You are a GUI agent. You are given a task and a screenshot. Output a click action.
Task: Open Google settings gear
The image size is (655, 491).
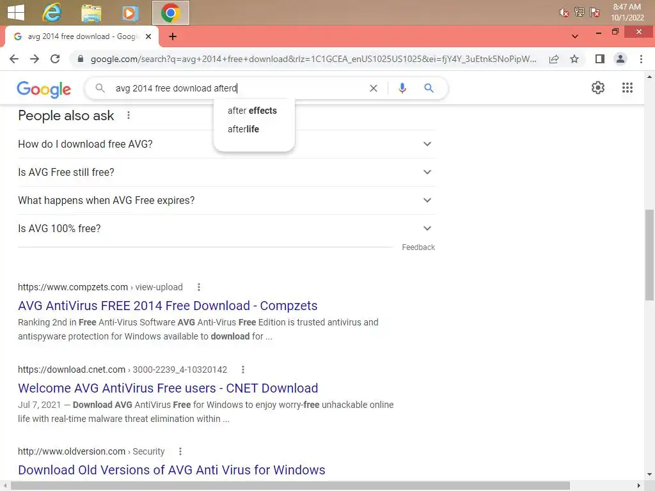598,88
